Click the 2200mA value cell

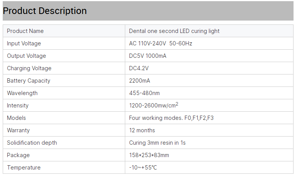(x=140, y=81)
